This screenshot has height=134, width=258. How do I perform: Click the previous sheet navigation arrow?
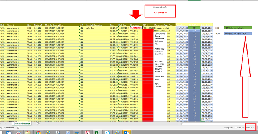click(1, 124)
